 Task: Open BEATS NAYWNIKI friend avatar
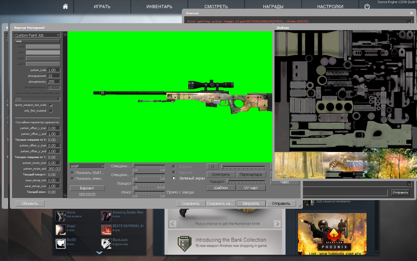coord(106,230)
